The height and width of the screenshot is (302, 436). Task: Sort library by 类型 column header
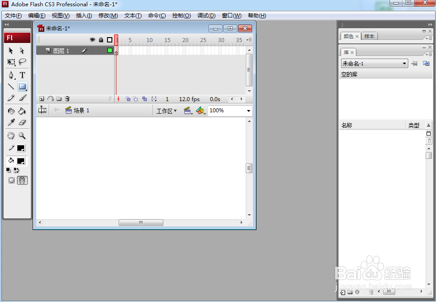coord(415,125)
